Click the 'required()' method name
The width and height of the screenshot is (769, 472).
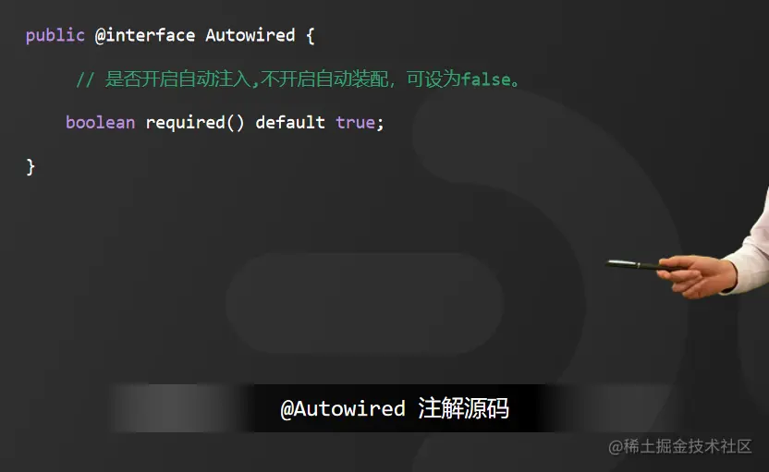point(195,123)
